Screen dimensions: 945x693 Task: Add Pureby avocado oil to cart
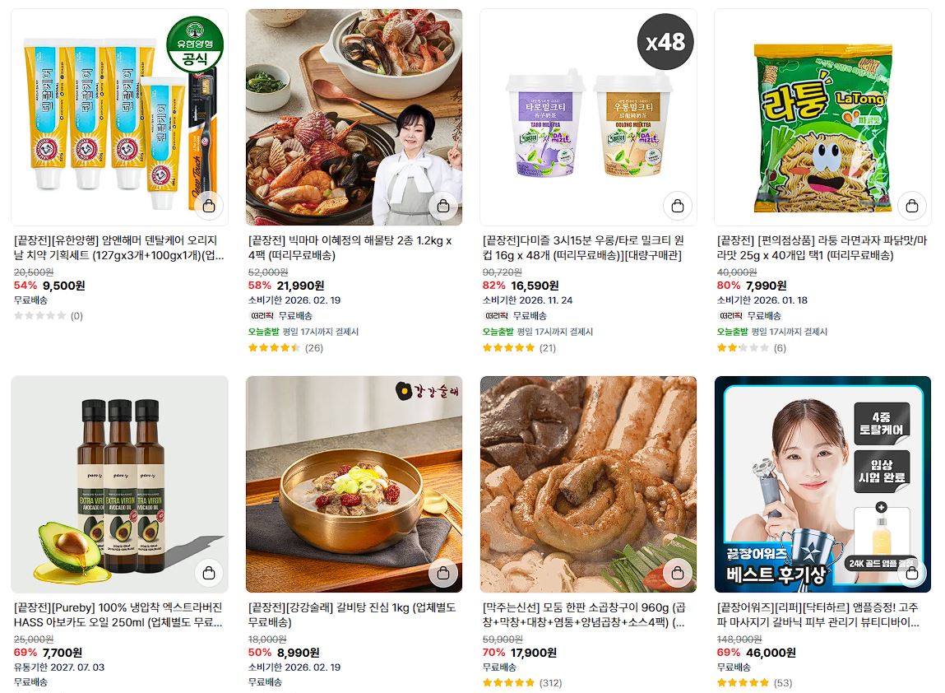tap(209, 573)
